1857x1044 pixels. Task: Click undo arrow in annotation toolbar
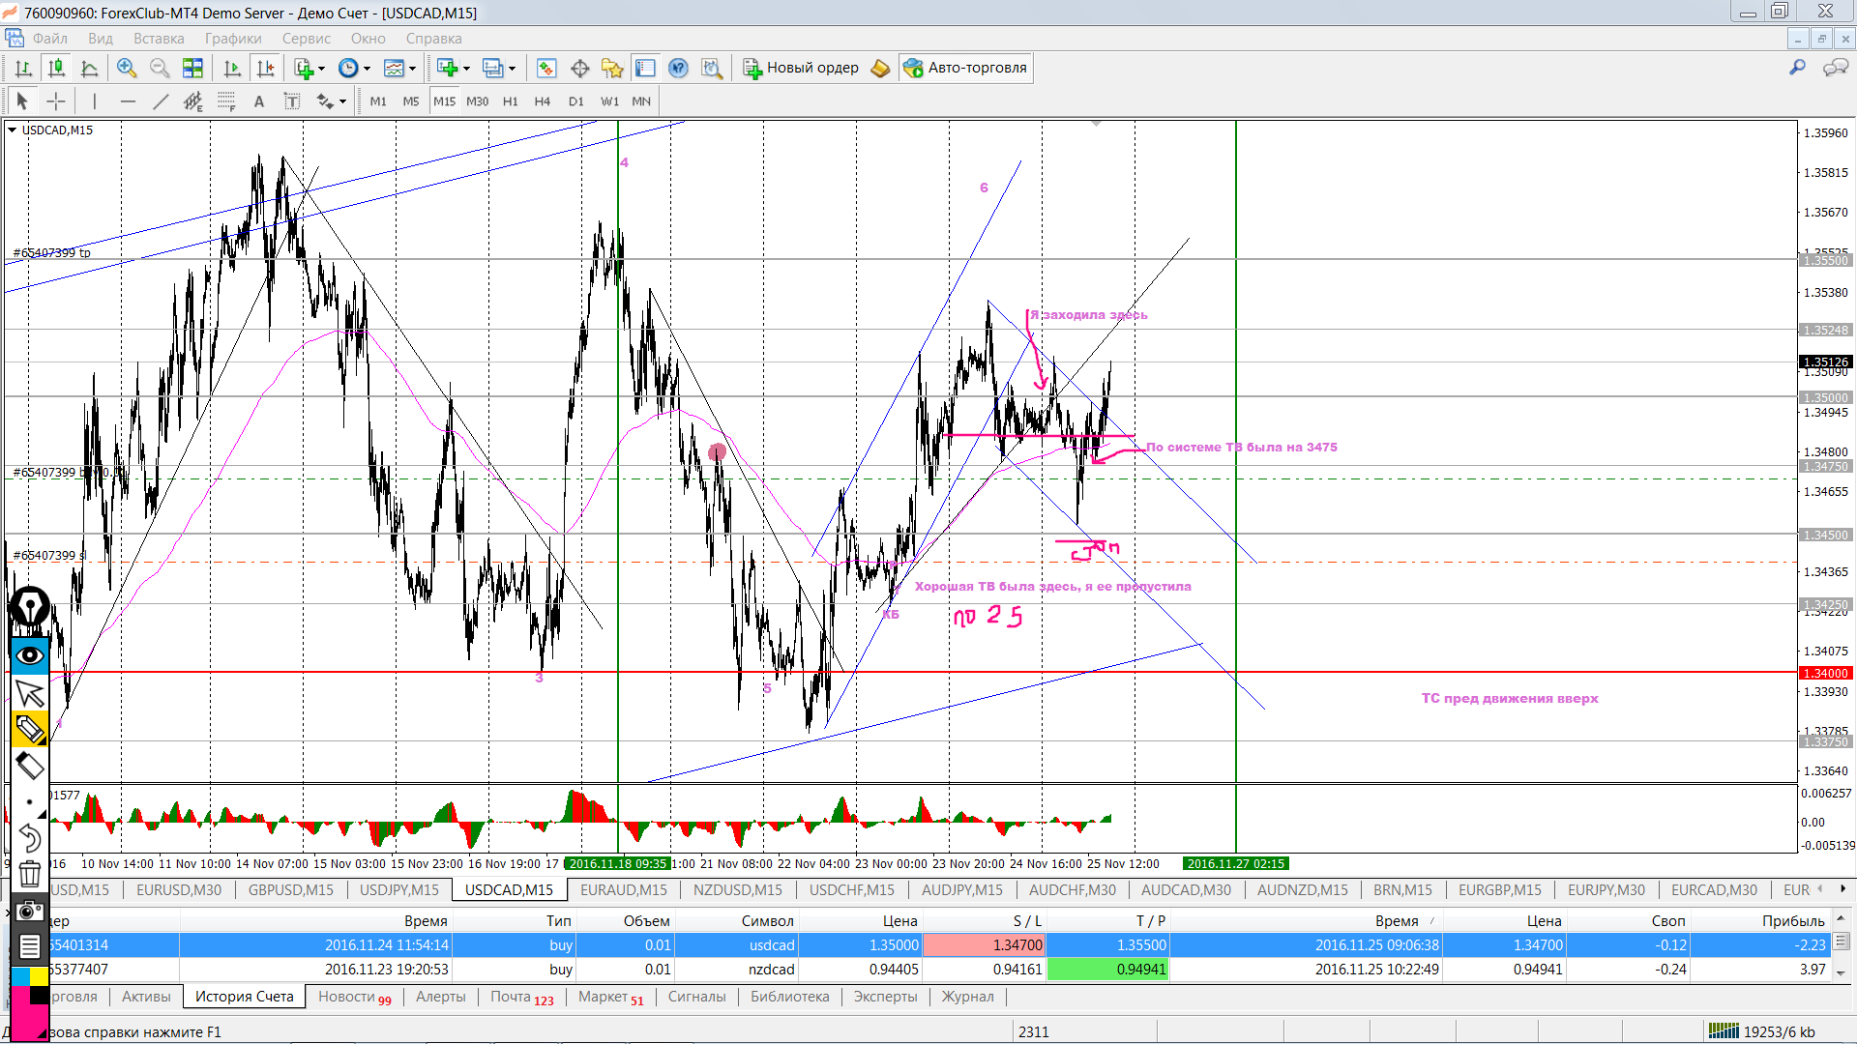tap(30, 838)
